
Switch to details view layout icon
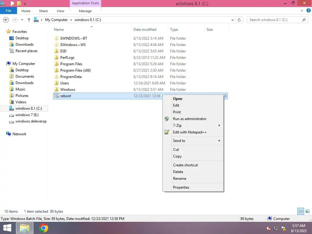301,211
